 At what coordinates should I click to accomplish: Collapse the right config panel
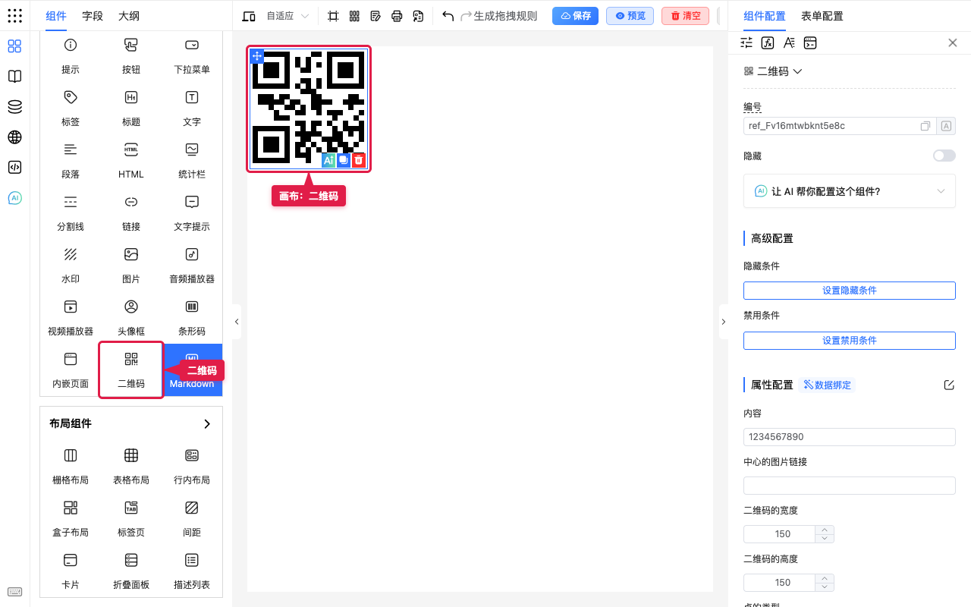[723, 322]
